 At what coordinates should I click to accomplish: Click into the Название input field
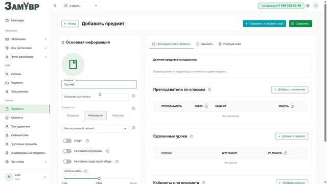[x=99, y=84]
